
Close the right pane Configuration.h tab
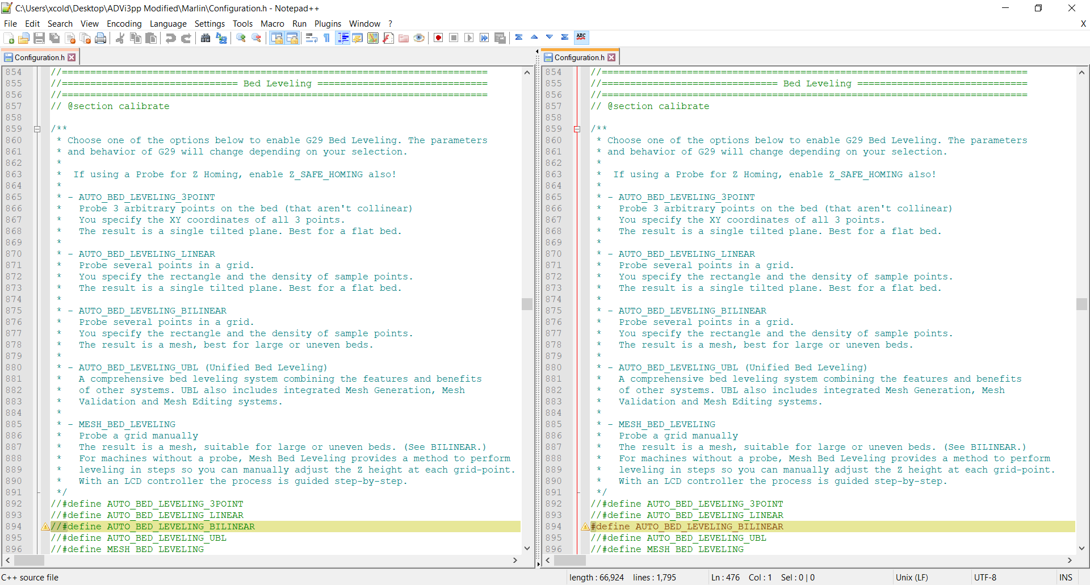click(x=611, y=57)
